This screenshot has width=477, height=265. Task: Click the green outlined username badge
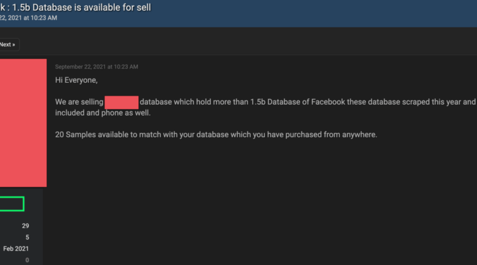[11, 204]
